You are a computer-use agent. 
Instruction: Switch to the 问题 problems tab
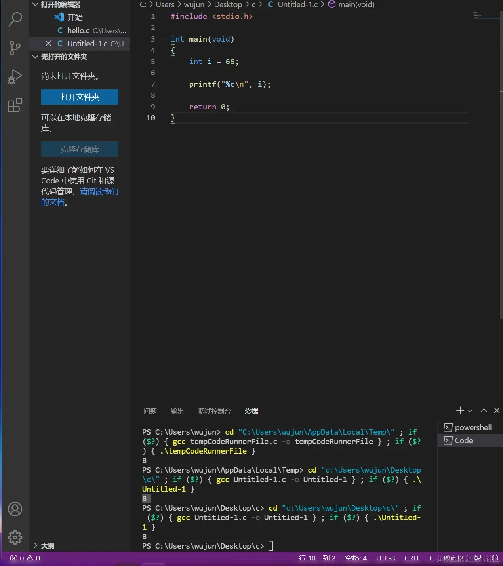[x=150, y=411]
